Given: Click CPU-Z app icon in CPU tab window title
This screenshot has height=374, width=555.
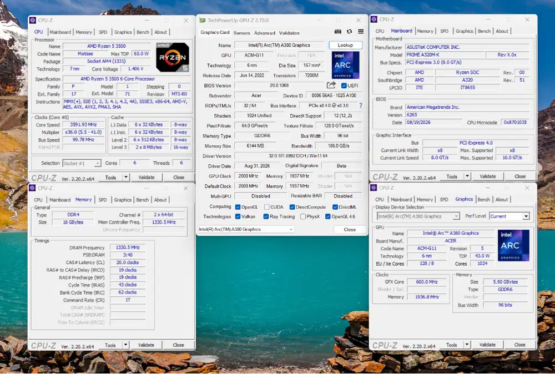Looking at the screenshot, I should pyautogui.click(x=33, y=21).
